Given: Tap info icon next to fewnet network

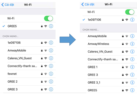Looking at the screenshot, I should click(51, 74).
